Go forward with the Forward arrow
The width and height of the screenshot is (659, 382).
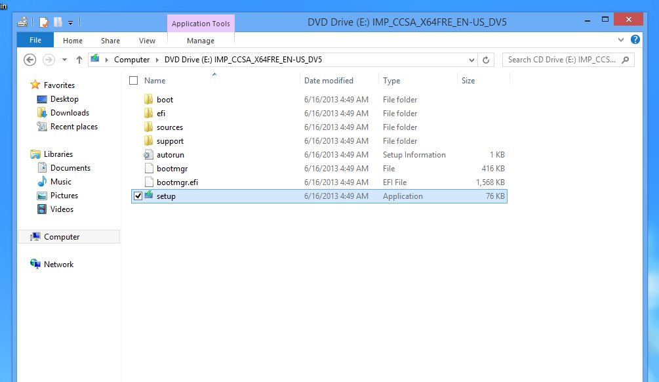pos(49,60)
